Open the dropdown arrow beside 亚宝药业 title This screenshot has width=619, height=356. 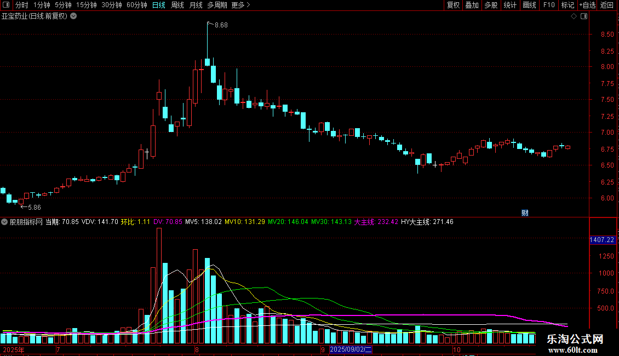pyautogui.click(x=73, y=16)
